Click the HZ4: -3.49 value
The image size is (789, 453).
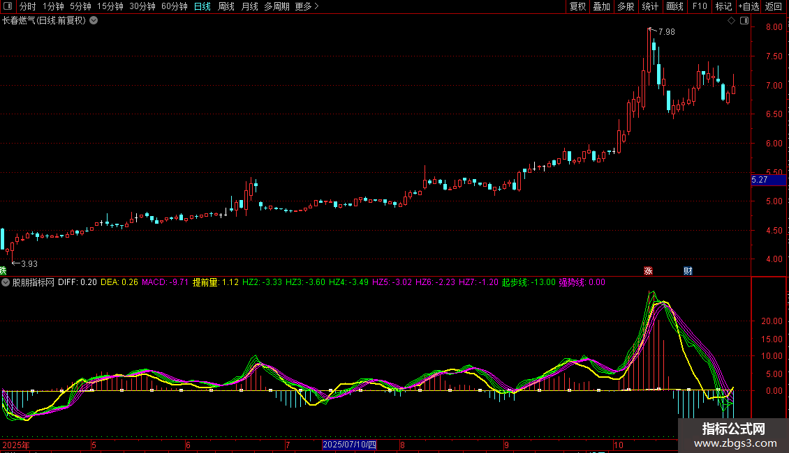(x=348, y=282)
